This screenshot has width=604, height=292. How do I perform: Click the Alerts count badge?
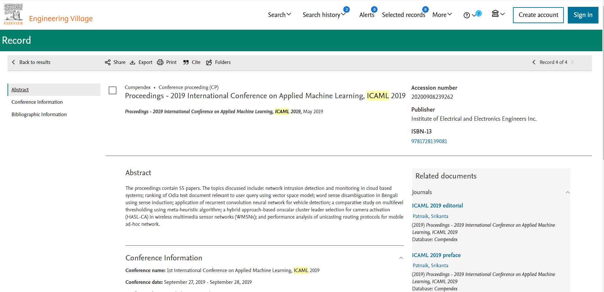pyautogui.click(x=374, y=9)
